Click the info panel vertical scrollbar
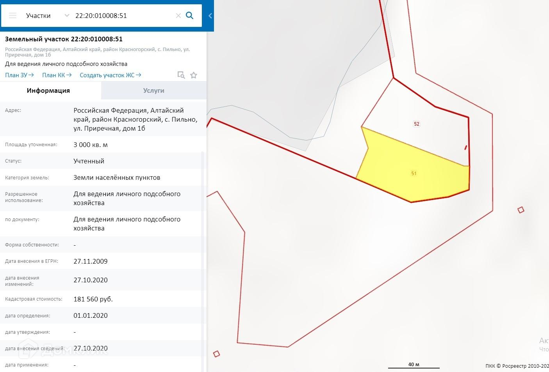The height and width of the screenshot is (372, 549). [202, 261]
